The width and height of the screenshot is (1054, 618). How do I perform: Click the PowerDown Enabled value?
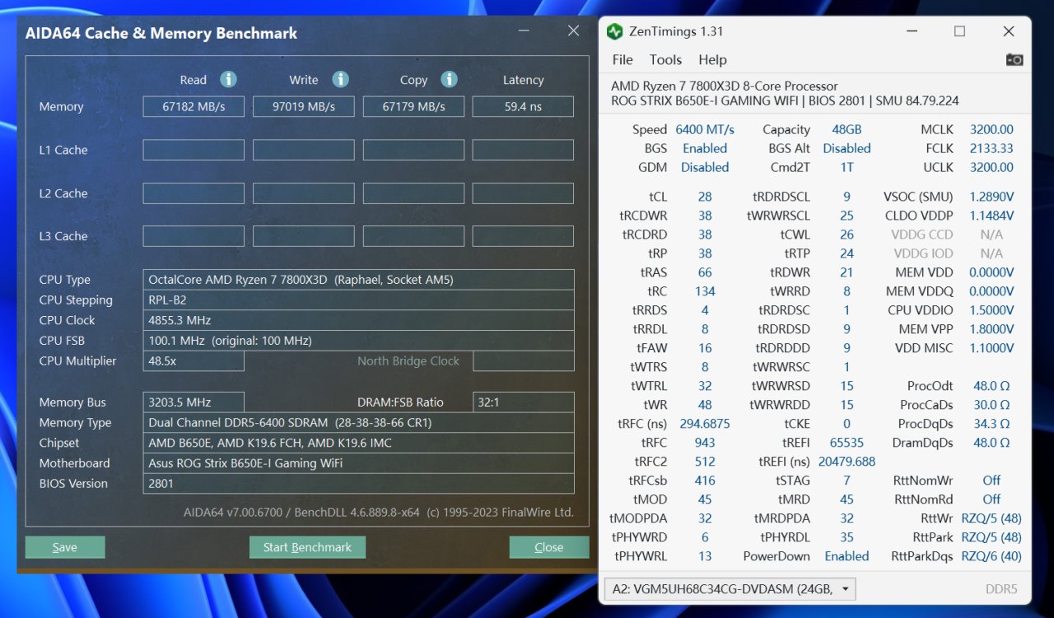click(x=846, y=556)
